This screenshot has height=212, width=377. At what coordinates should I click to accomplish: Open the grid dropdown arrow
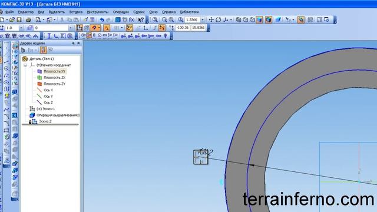(122, 28)
